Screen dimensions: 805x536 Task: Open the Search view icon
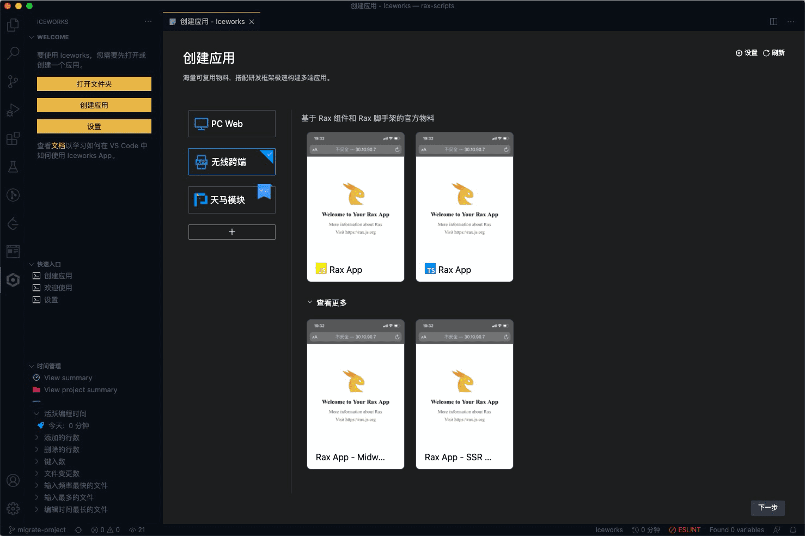click(13, 53)
